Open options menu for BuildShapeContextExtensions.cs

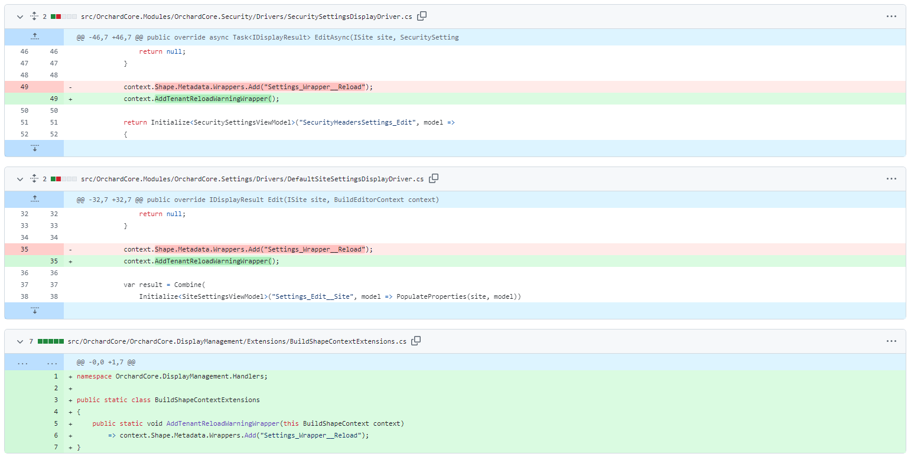(892, 341)
